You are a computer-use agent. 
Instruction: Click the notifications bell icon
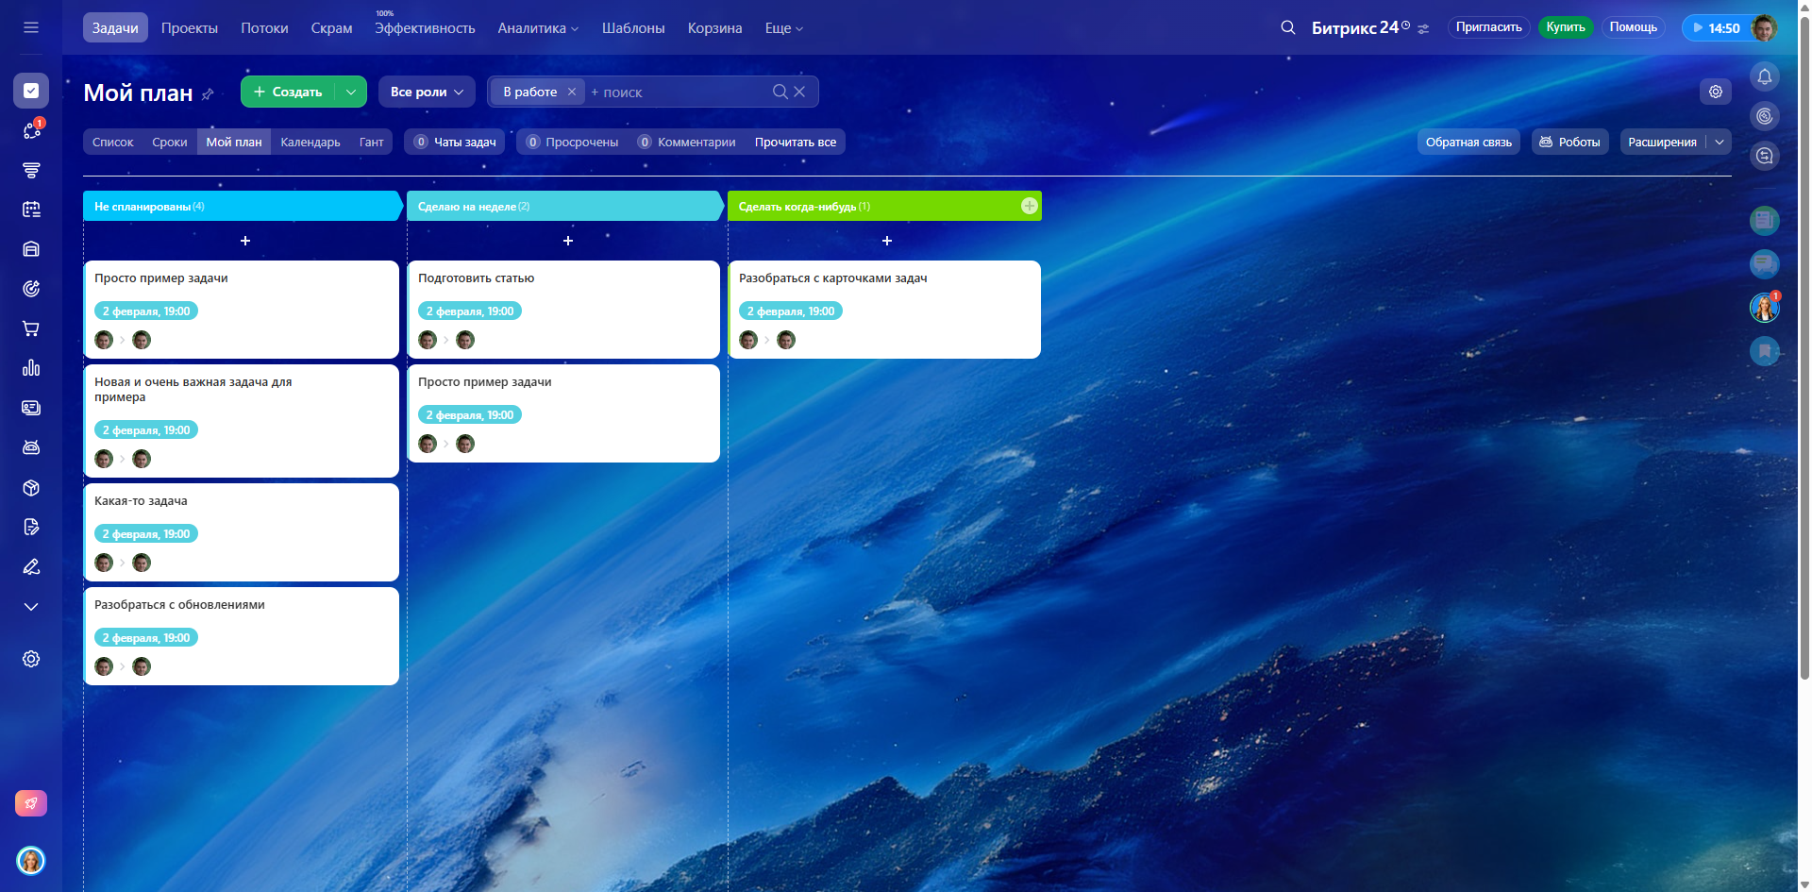click(x=1764, y=76)
